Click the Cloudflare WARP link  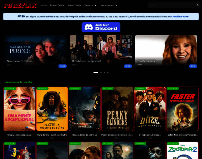pyautogui.click(x=180, y=16)
